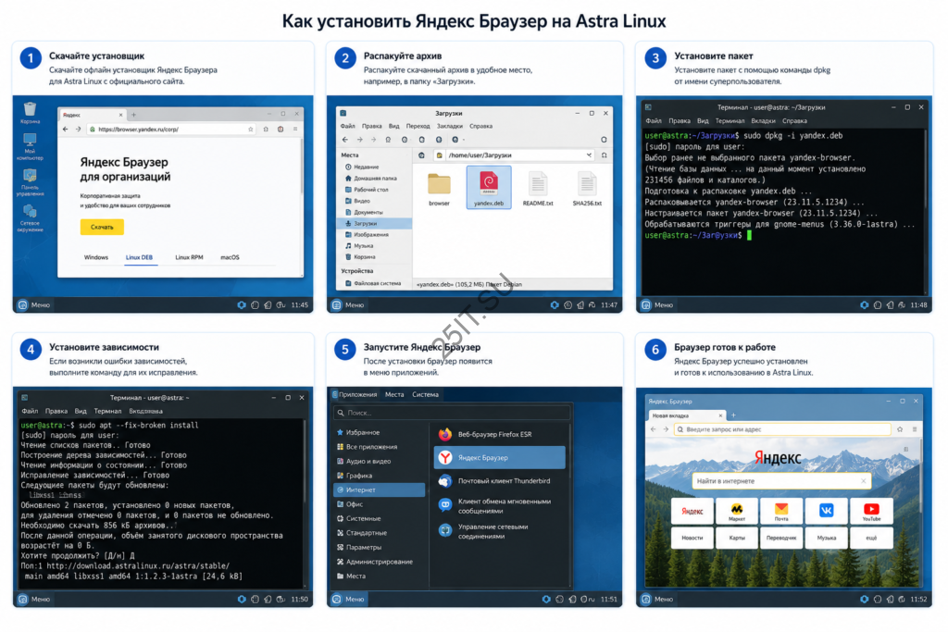The height and width of the screenshot is (632, 948).
Task: Click the Поиск field in applications menu
Action: point(452,413)
